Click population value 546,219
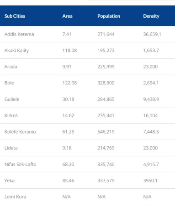The image size is (175, 207). point(106,132)
